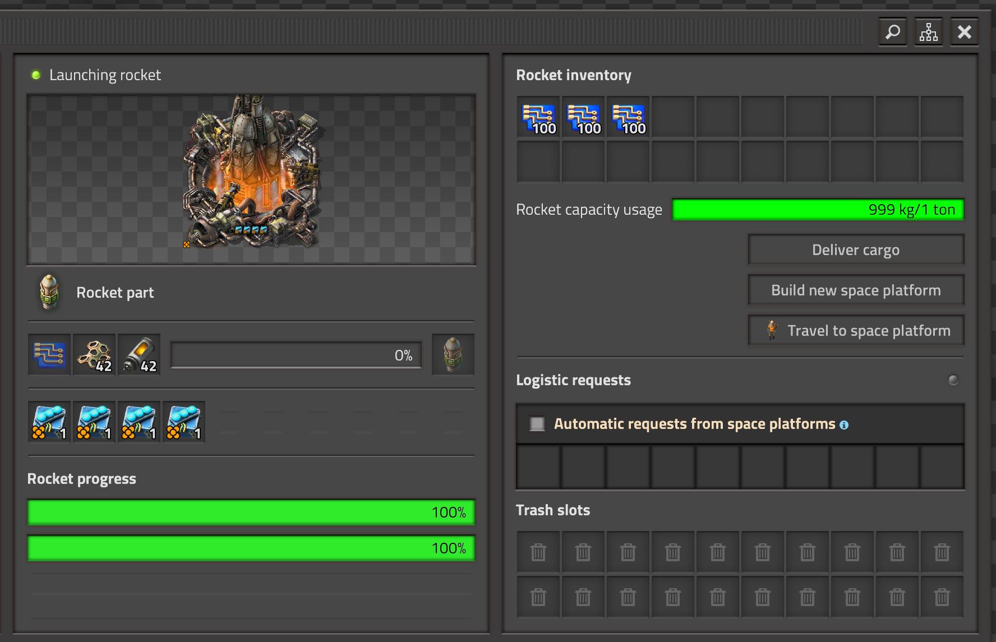Click last trash slot in bottom row

942,597
